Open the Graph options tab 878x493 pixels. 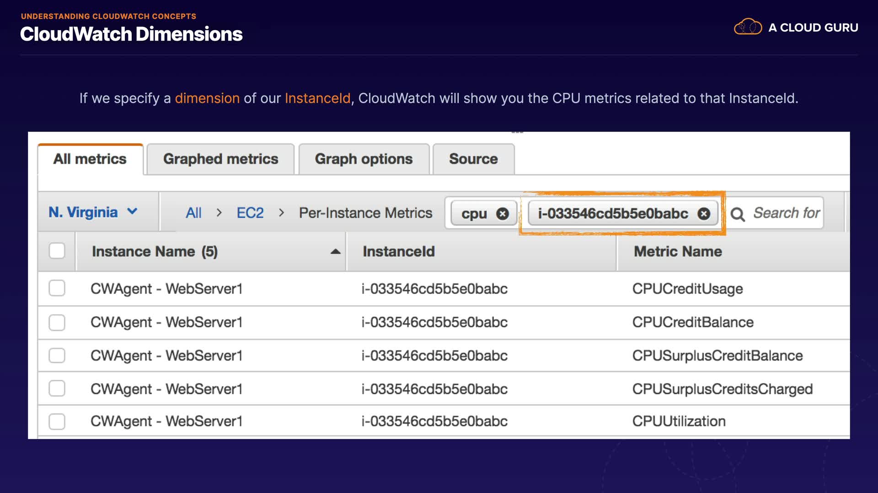364,159
